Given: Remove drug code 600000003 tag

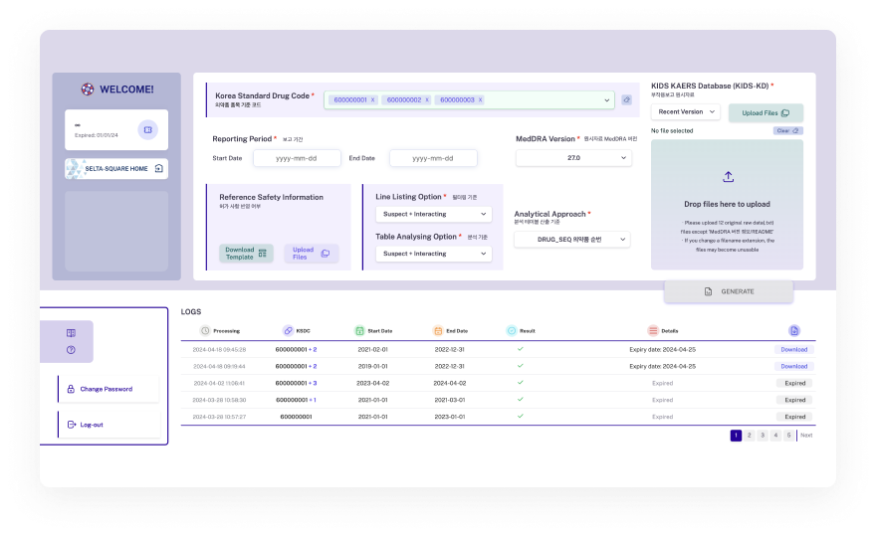Looking at the screenshot, I should pos(481,99).
